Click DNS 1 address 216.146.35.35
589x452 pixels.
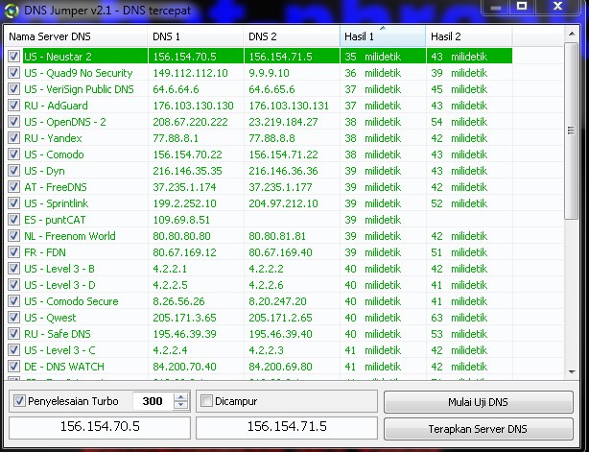click(187, 171)
